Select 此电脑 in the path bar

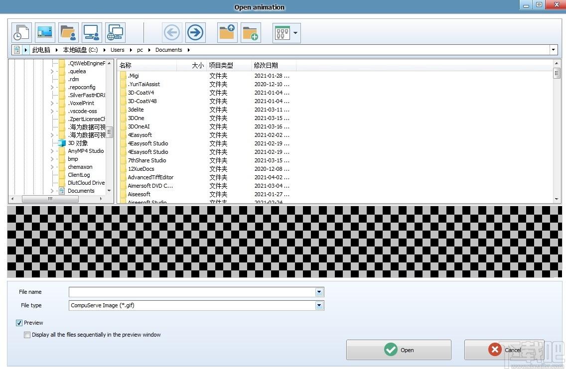pyautogui.click(x=41, y=50)
